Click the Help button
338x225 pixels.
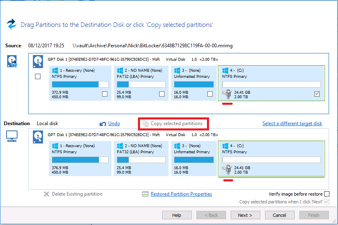[177, 215]
